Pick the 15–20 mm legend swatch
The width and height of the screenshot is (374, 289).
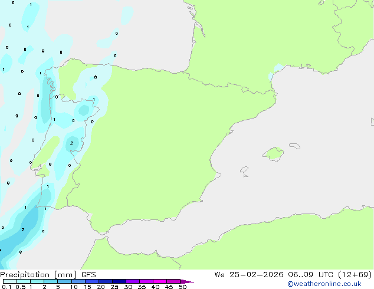coord(91,281)
